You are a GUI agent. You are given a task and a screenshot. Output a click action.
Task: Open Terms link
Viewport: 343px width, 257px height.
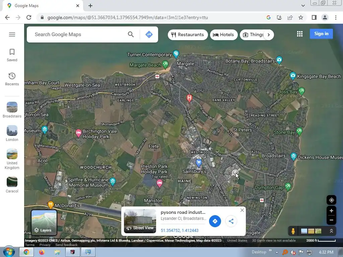click(x=30, y=245)
